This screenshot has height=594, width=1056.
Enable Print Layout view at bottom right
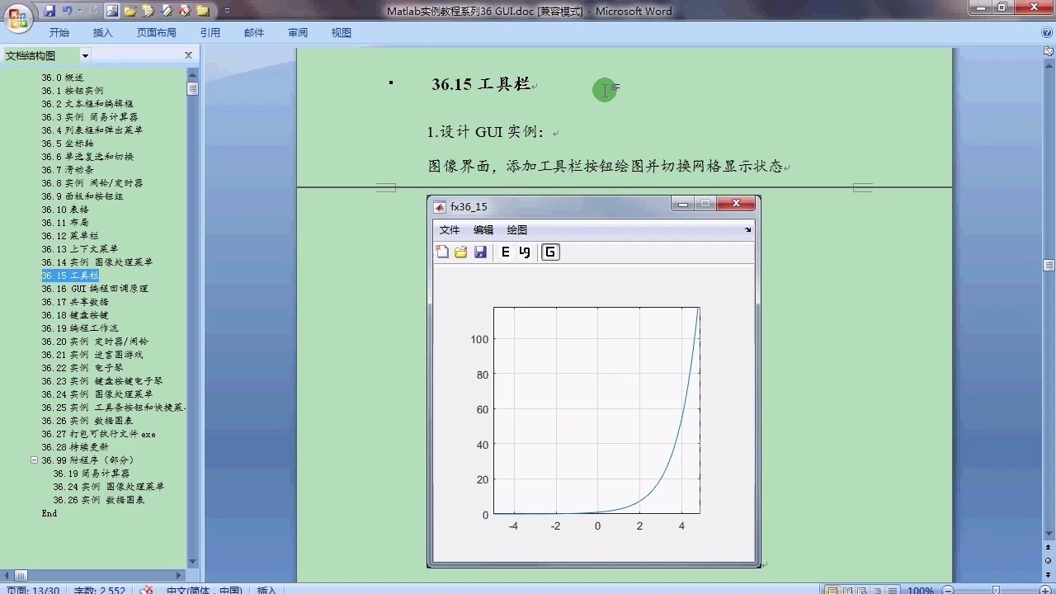point(832,589)
